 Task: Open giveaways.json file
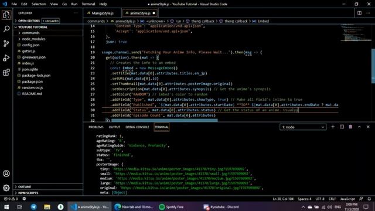tap(34, 57)
